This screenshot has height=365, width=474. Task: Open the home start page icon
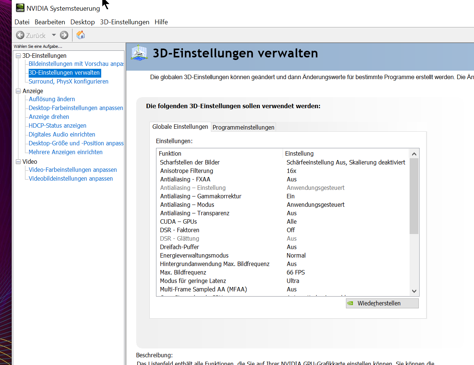click(x=81, y=35)
